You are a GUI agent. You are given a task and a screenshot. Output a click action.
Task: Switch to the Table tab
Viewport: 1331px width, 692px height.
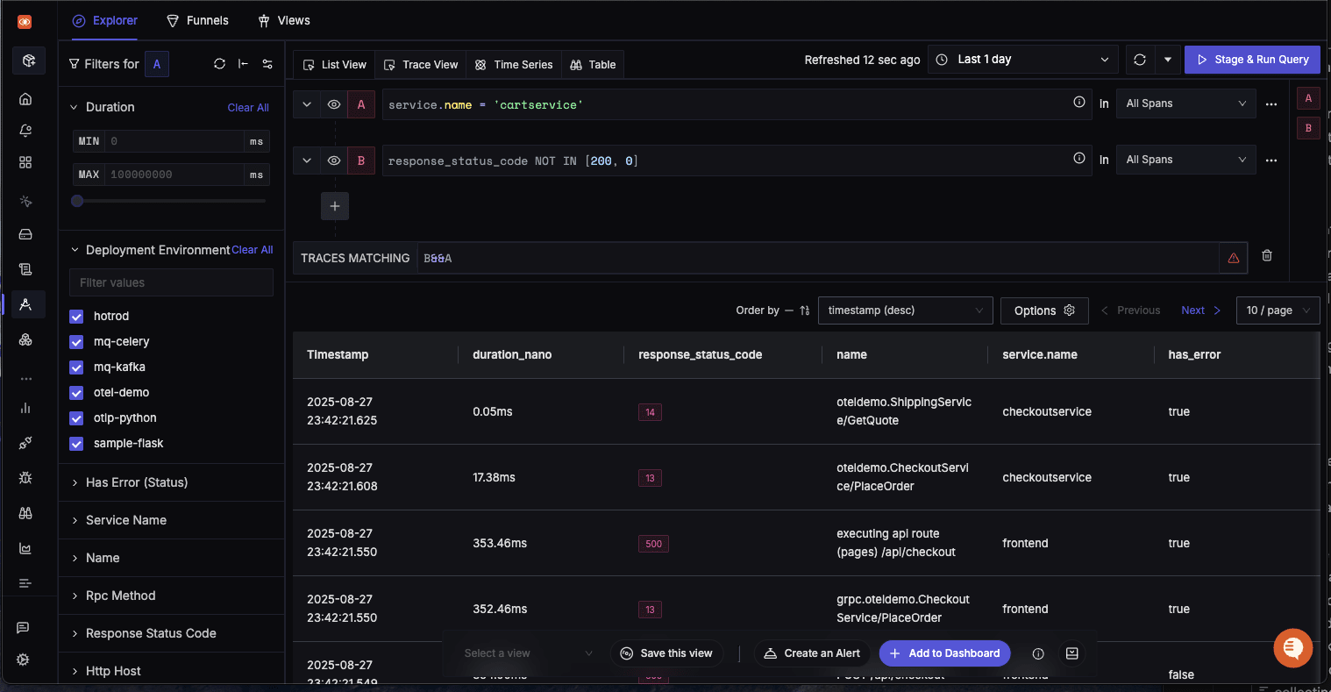tap(593, 65)
